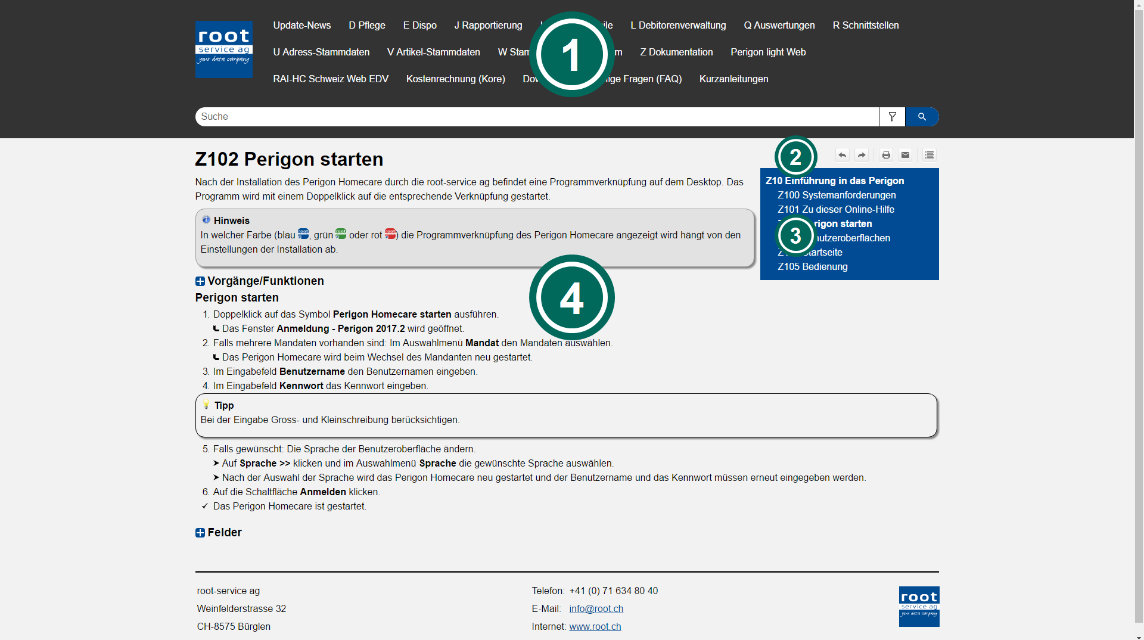Image resolution: width=1144 pixels, height=640 pixels.
Task: Open Z101 Zu dieser Online-Hilfe topic
Action: coord(836,209)
